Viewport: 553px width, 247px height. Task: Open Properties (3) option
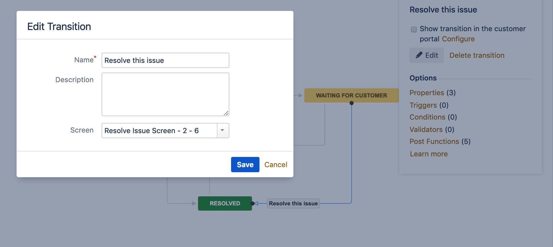[432, 93]
